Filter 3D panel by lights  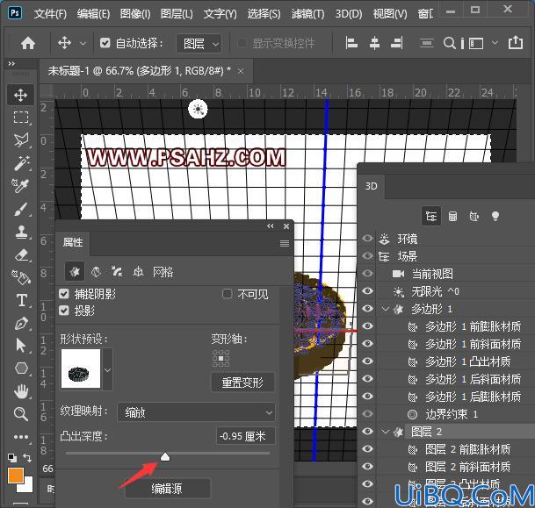pos(495,216)
